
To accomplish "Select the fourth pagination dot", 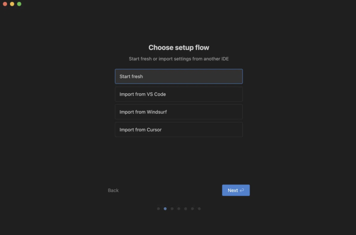I will point(179,209).
